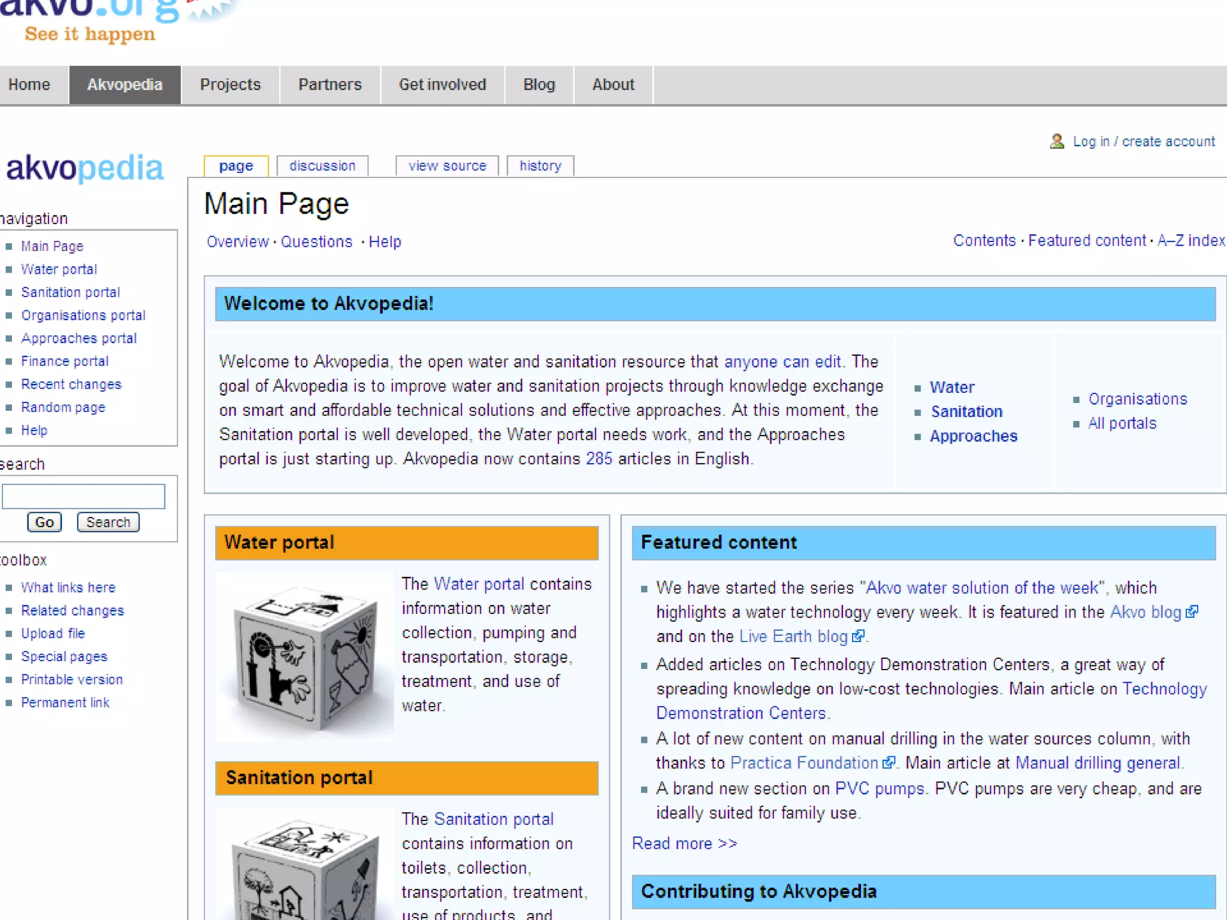The image size is (1227, 920).
Task: Click the Live Earth blog external link icon
Action: 858,637
